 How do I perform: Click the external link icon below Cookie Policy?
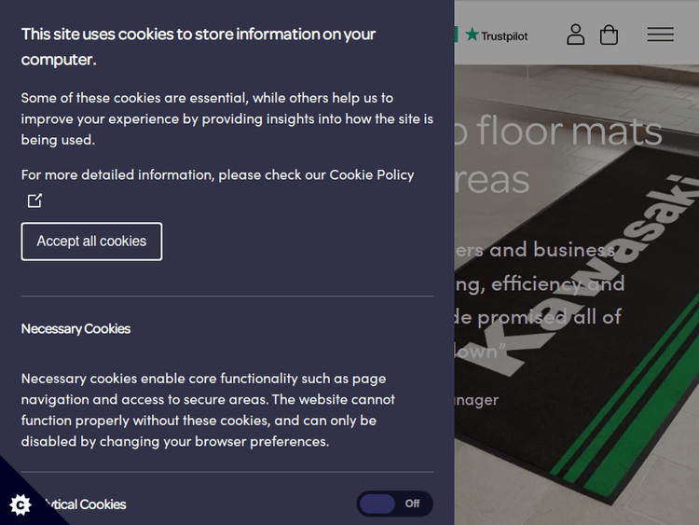coord(34,200)
